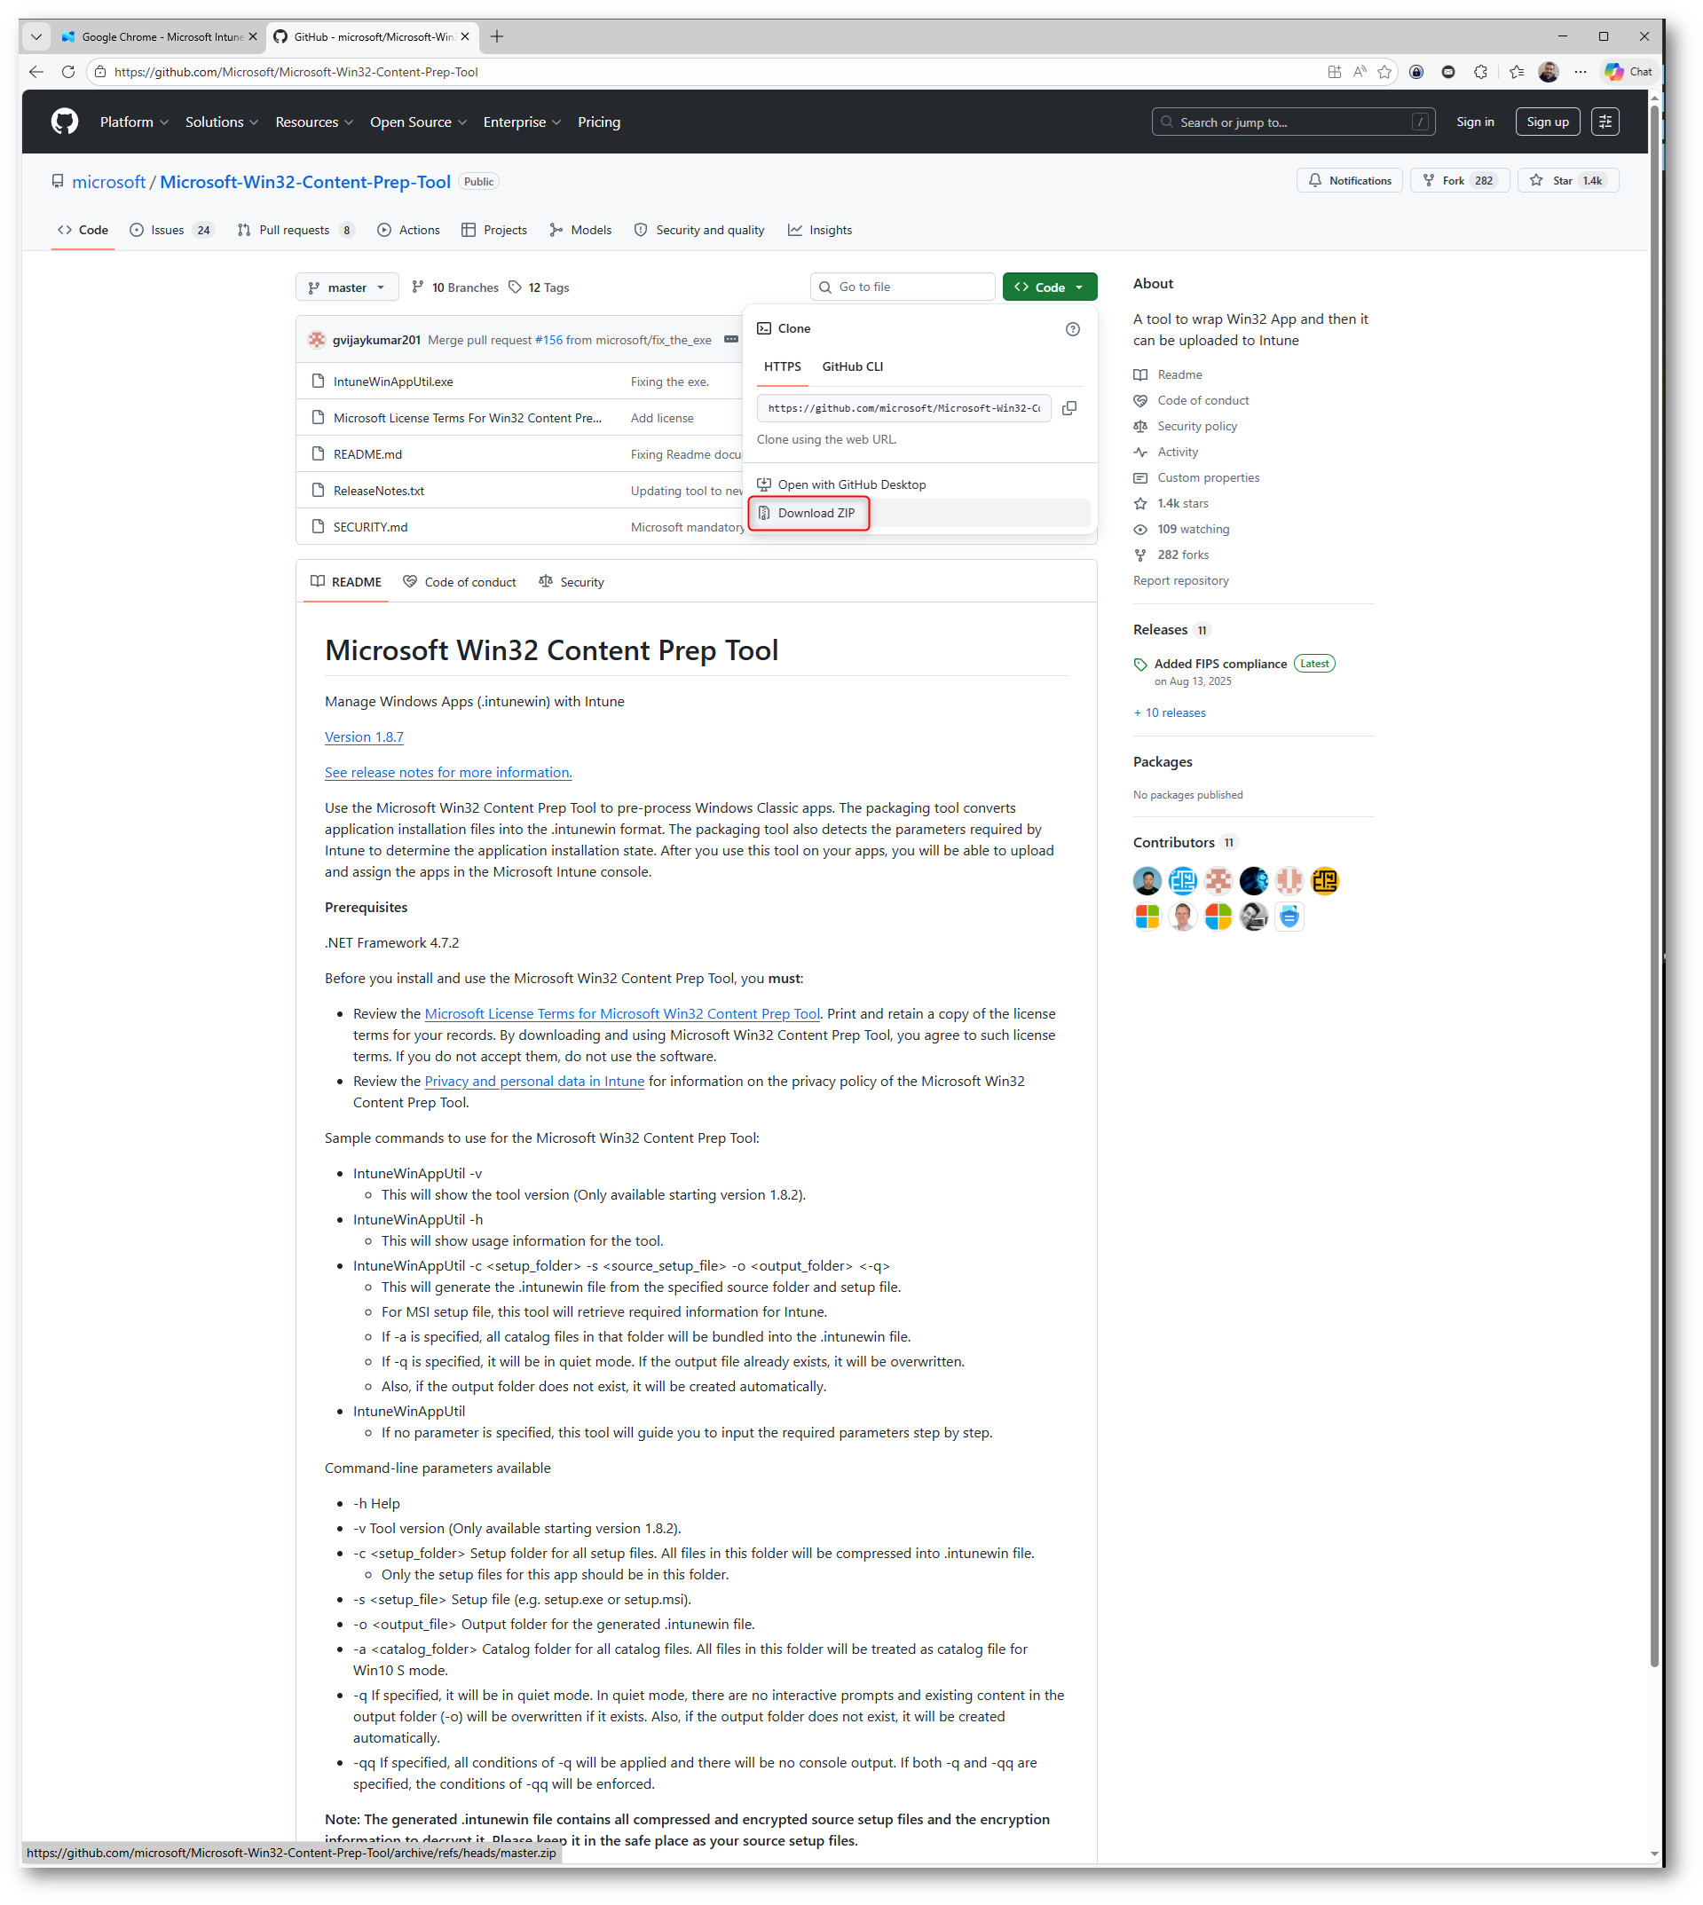The image size is (1703, 1905).
Task: Click the clone help question icon
Action: tap(1072, 328)
